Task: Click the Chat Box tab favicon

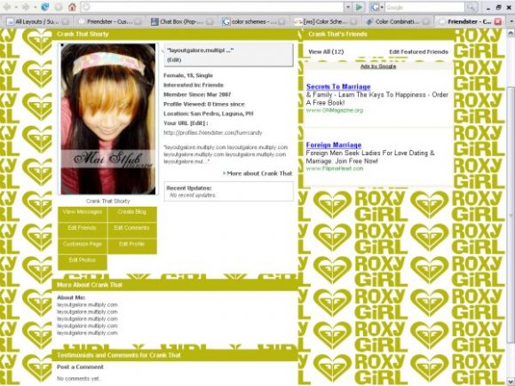Action: (154, 21)
